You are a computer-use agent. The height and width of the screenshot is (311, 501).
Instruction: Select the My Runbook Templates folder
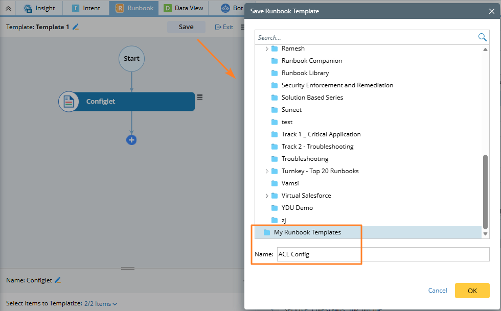coord(307,232)
